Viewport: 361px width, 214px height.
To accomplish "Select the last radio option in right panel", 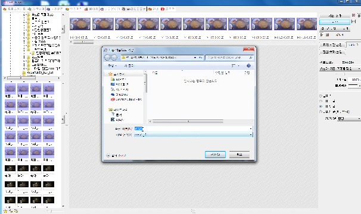I will [x=321, y=112].
